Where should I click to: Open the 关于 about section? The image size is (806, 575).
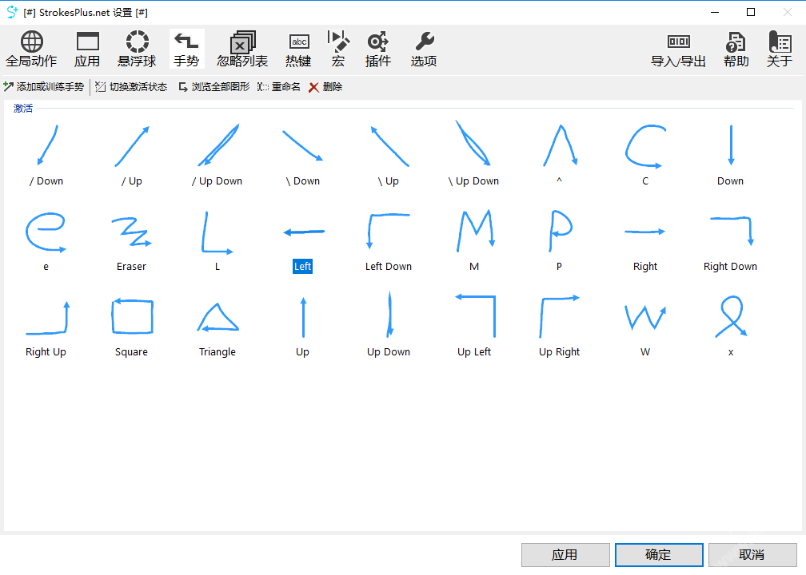780,50
